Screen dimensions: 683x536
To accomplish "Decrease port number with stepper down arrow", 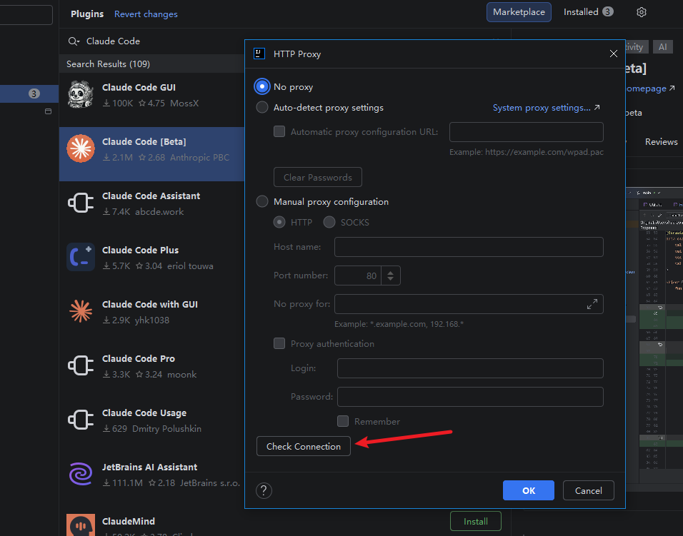I will tap(390, 278).
